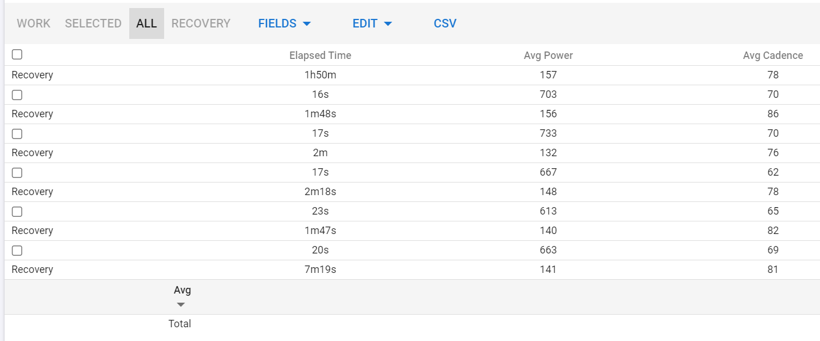Click the Elapsed Time column header

(x=320, y=55)
